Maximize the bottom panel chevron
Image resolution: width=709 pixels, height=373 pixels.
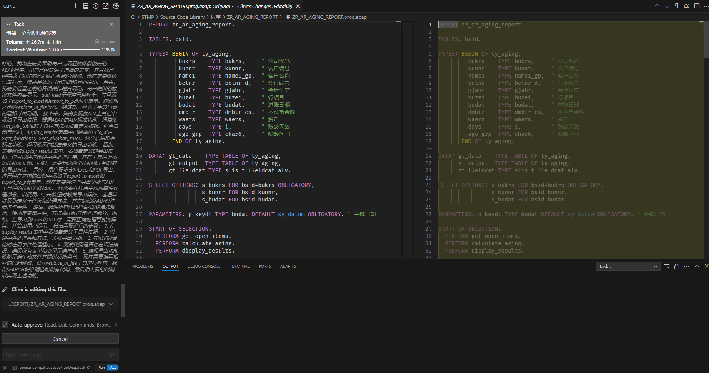[x=697, y=266]
